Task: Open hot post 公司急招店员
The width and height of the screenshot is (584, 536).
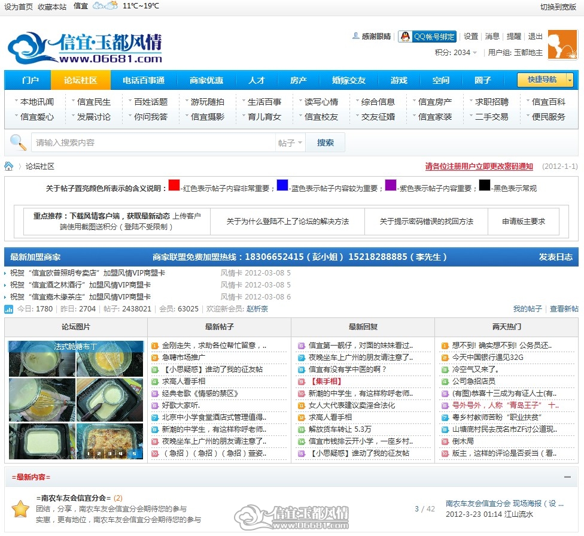Action: click(473, 381)
